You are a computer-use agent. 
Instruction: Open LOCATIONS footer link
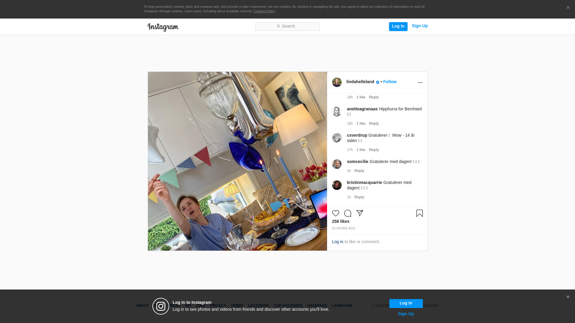pos(258,306)
